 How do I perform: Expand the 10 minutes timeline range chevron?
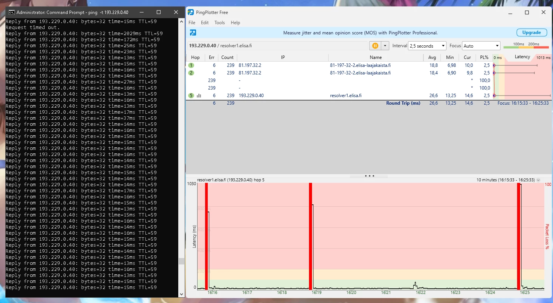click(538, 180)
